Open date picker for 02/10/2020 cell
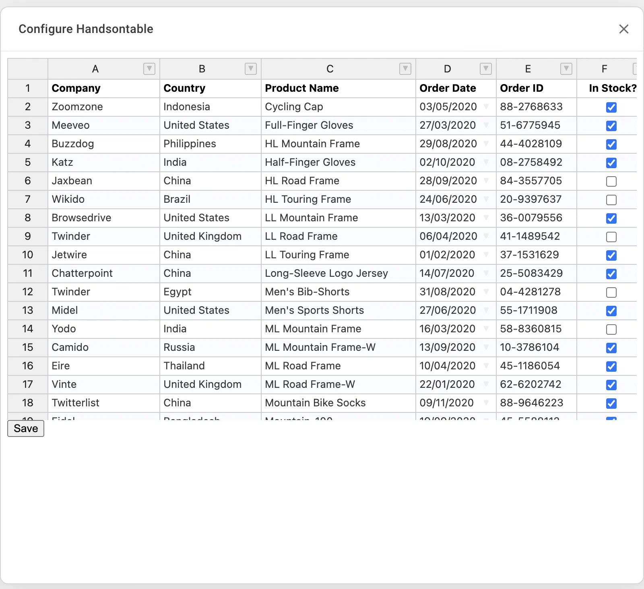 pos(486,162)
